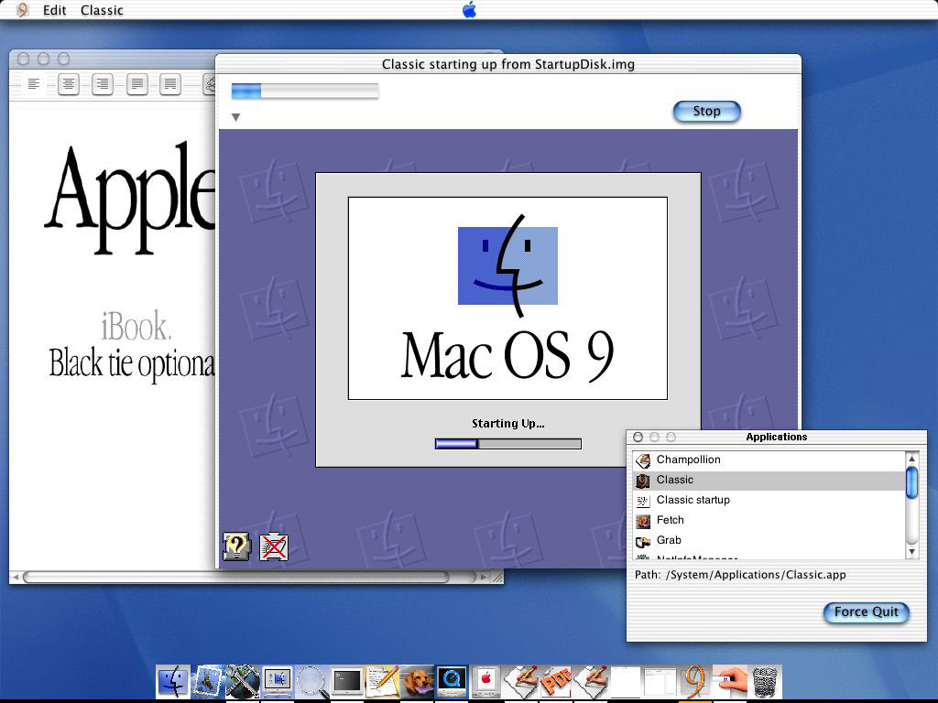This screenshot has width=938, height=703.
Task: Select Classic in the Applications list
Action: (769, 480)
